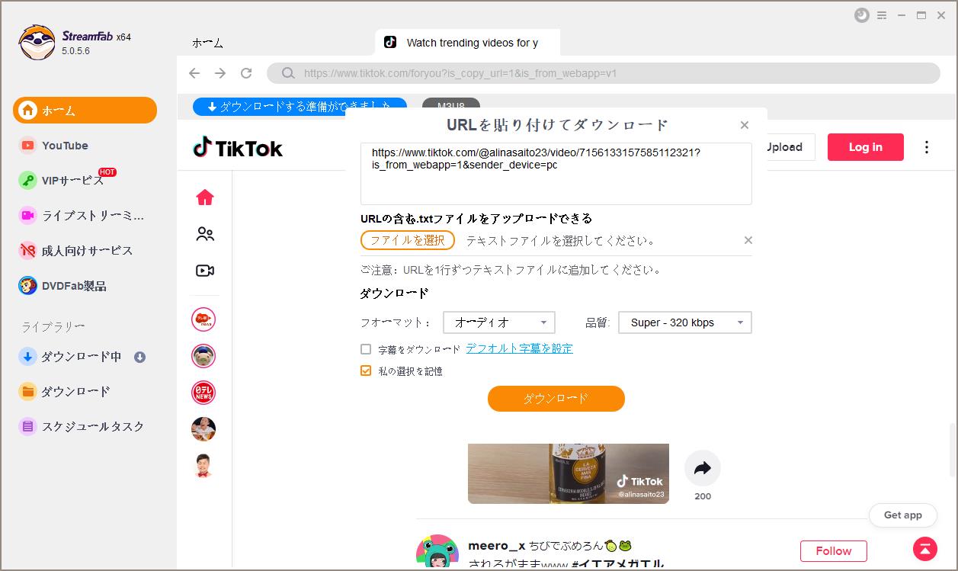Click the bear avatar suggested account

pyautogui.click(x=203, y=356)
